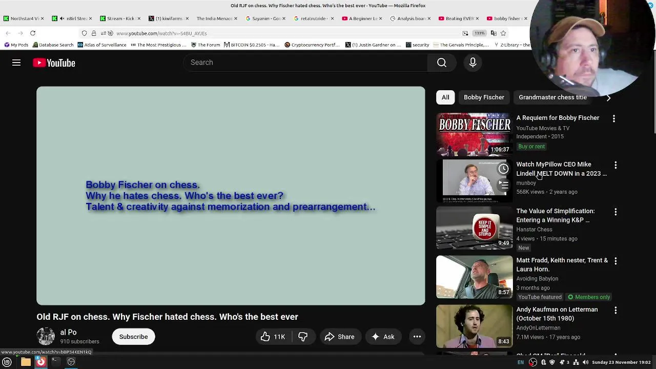Open Value of Simplification video thumbnail

[474, 228]
